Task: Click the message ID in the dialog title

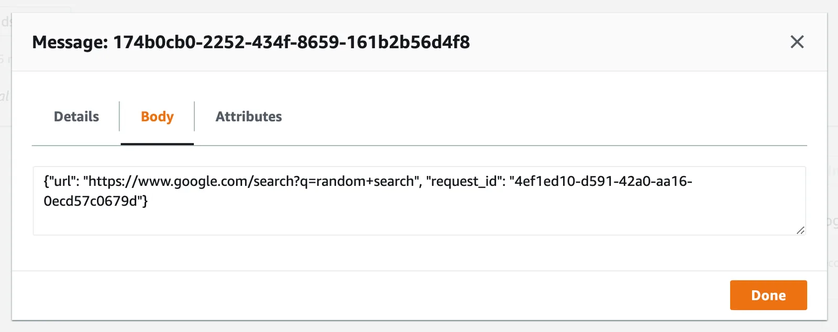Action: (292, 42)
